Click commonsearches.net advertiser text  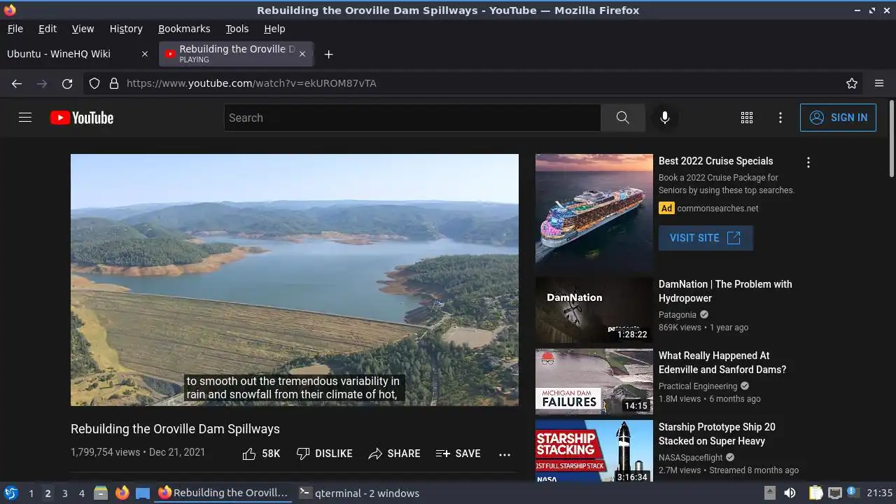717,209
